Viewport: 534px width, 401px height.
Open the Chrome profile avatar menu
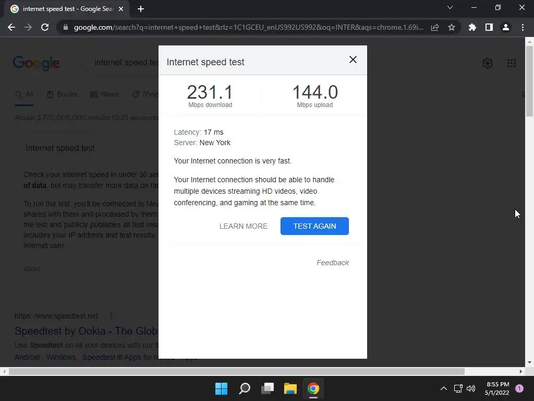tap(506, 27)
